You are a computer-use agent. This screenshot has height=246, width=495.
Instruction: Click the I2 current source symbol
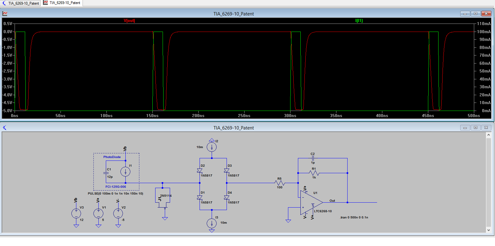(212, 147)
